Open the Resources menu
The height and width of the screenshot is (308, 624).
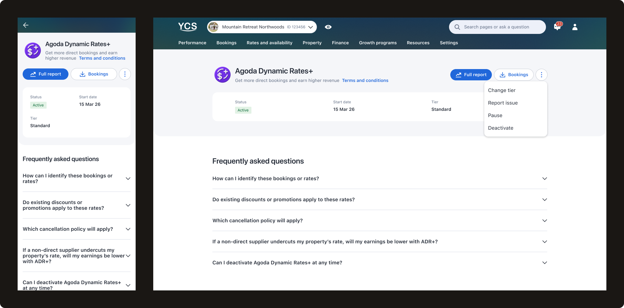[418, 43]
